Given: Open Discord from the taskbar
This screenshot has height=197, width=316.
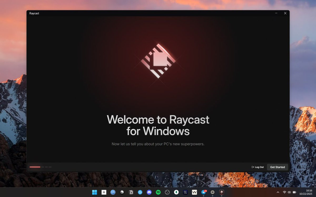Looking at the screenshot, I should click(x=149, y=192).
